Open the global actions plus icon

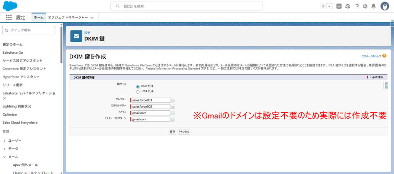[339, 6]
